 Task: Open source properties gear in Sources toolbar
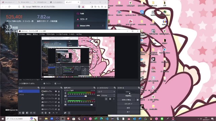pos(50,113)
